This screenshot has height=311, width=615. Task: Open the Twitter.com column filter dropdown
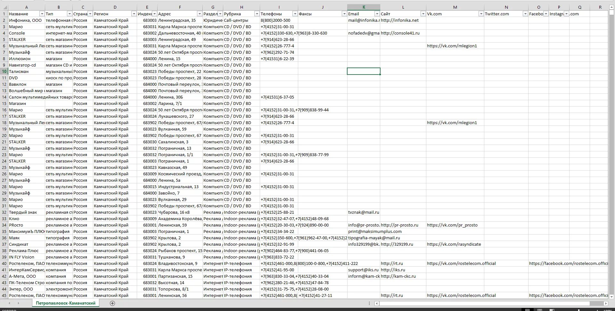(525, 14)
